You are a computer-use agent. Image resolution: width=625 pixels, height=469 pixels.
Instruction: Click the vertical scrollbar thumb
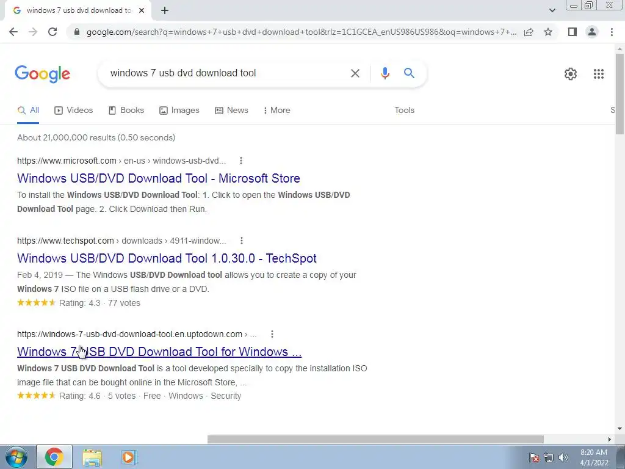pyautogui.click(x=620, y=93)
